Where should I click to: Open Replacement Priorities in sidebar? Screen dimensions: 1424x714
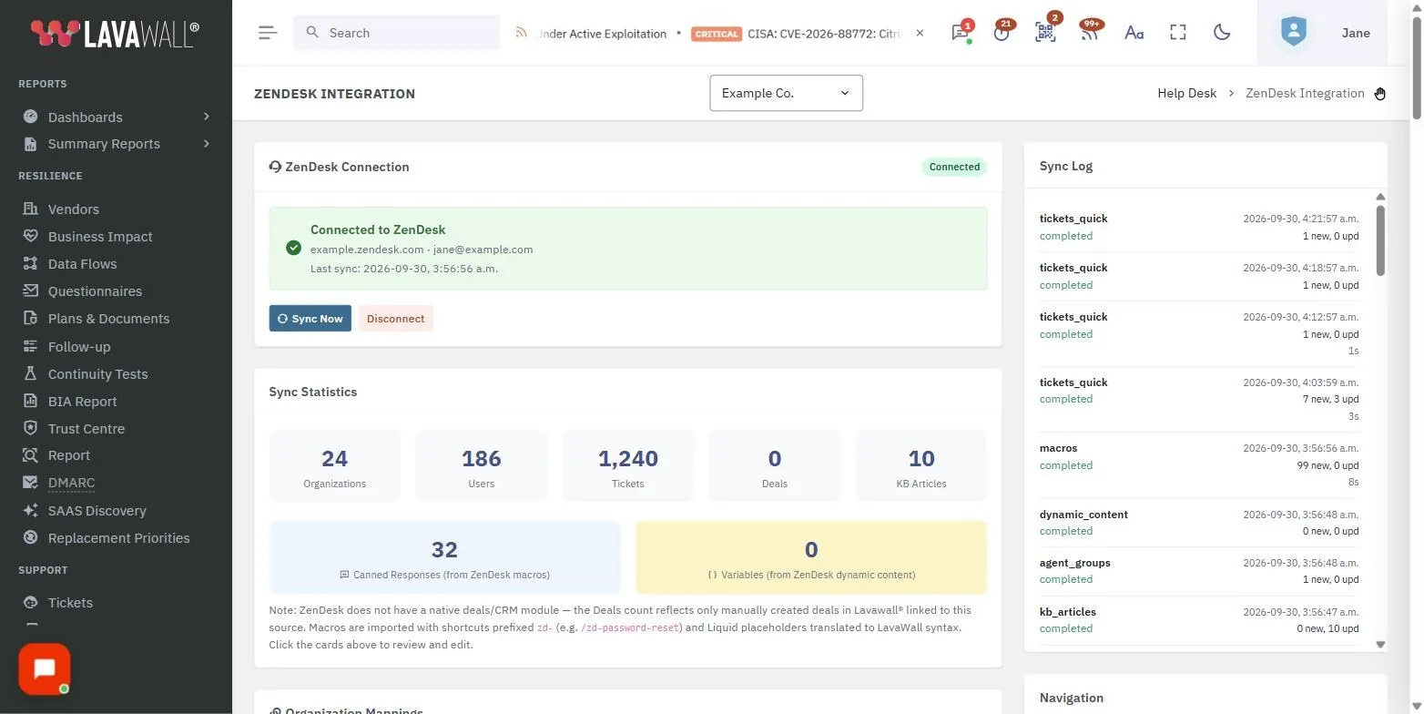click(x=117, y=538)
